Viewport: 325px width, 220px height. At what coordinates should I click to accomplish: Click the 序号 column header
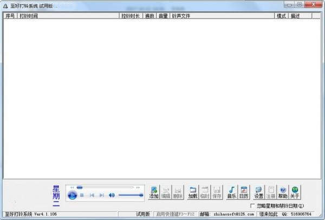point(10,16)
